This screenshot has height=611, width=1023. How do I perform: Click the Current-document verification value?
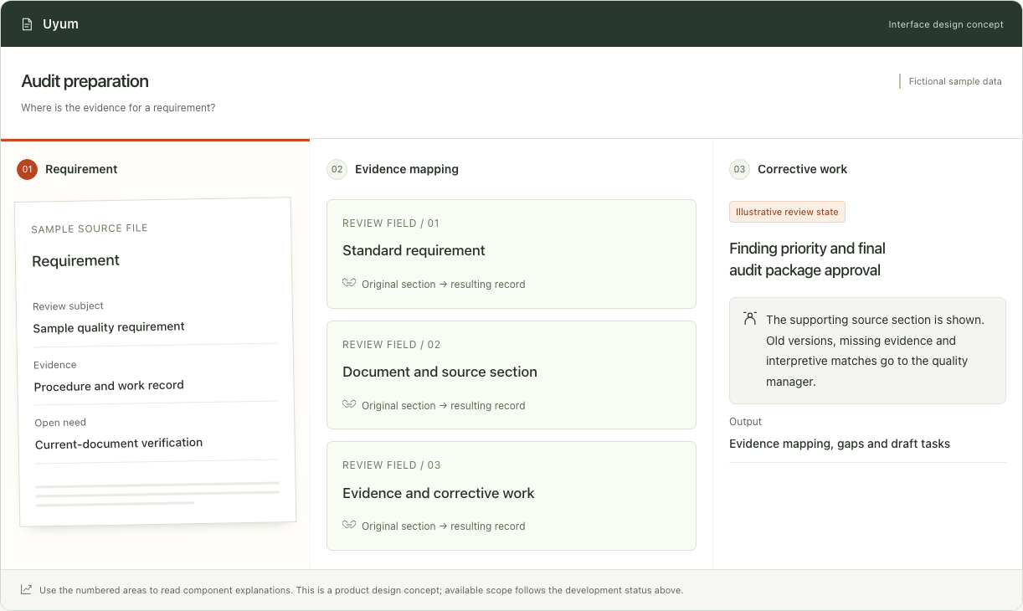click(119, 443)
